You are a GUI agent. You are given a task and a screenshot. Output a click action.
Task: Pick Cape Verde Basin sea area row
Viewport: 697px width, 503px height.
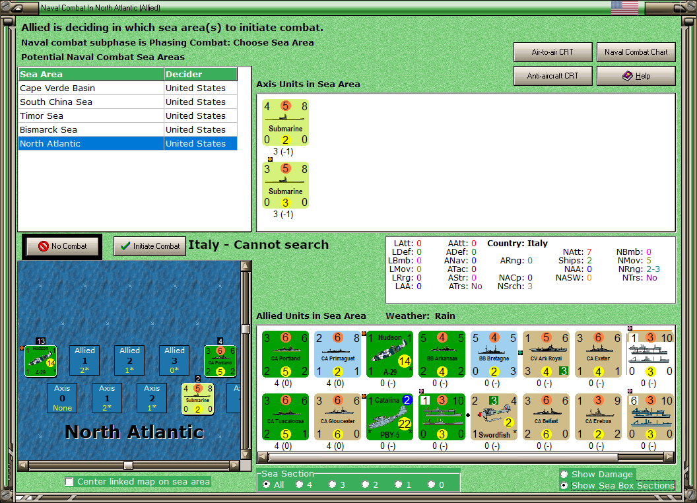point(127,88)
